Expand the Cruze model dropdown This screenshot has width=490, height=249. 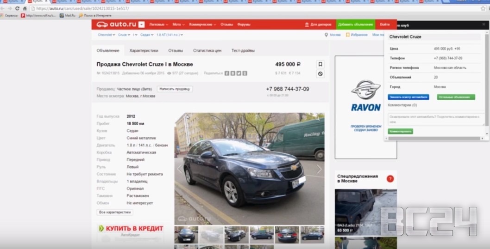(124, 35)
